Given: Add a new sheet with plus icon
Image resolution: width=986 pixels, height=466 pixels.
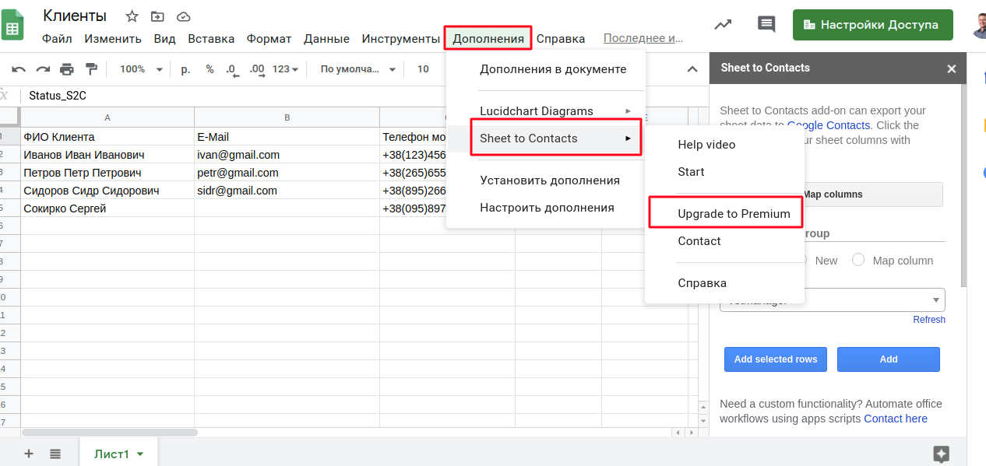Looking at the screenshot, I should tap(29, 454).
